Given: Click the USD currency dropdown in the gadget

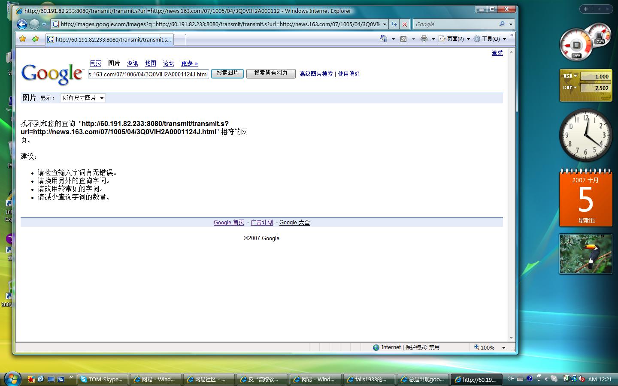Looking at the screenshot, I should click(x=570, y=76).
